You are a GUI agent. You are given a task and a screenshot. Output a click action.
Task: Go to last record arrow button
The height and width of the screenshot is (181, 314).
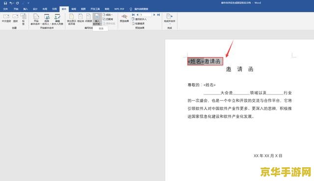(158, 15)
